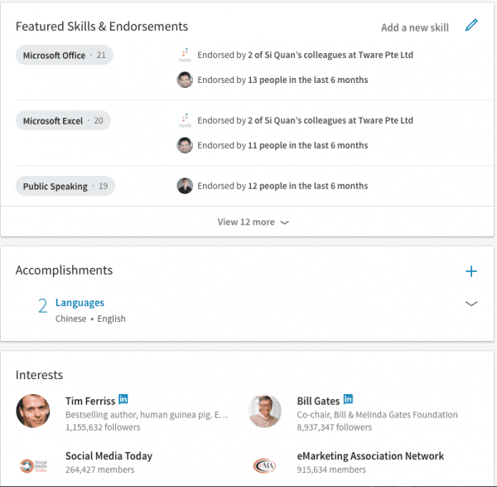
Task: Open endorser avatar for 11 people endorsement
Action: click(185, 145)
